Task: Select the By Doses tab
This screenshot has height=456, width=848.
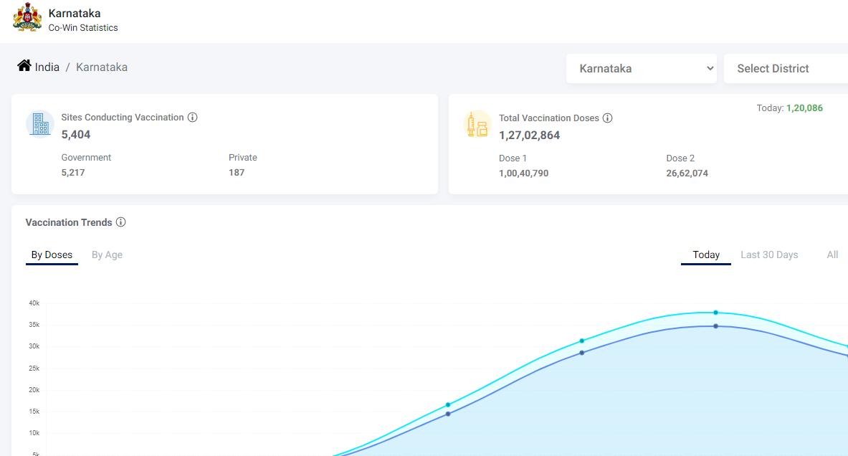Action: 52,255
